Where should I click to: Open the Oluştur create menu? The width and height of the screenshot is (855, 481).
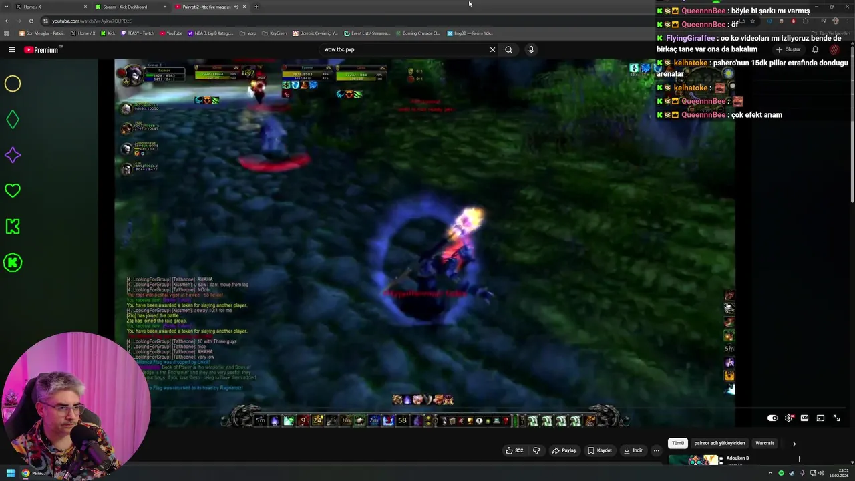pyautogui.click(x=789, y=49)
